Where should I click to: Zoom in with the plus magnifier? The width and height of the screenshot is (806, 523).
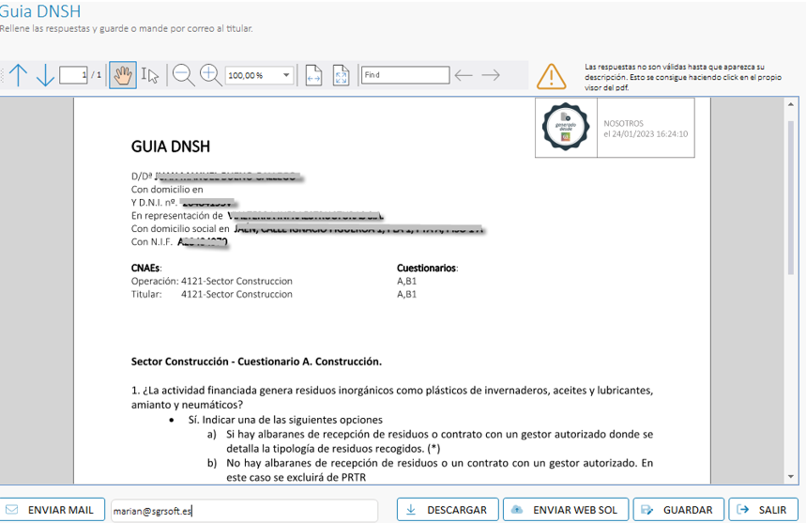coord(210,75)
